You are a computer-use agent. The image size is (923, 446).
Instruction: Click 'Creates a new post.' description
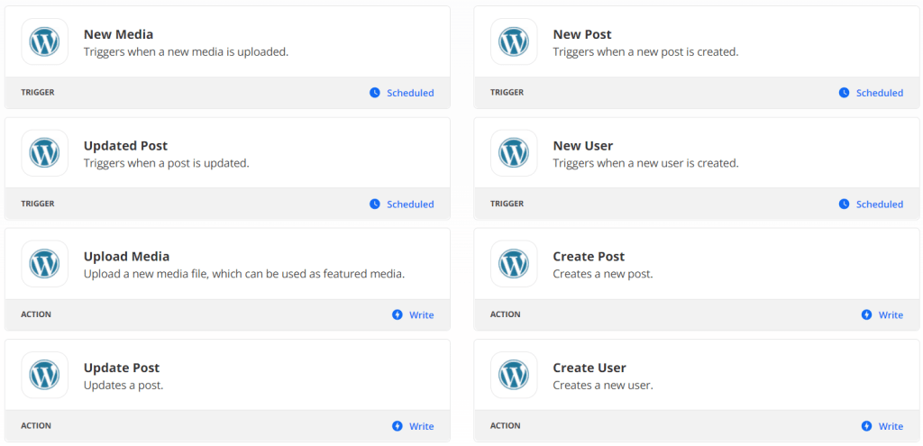[x=603, y=274]
